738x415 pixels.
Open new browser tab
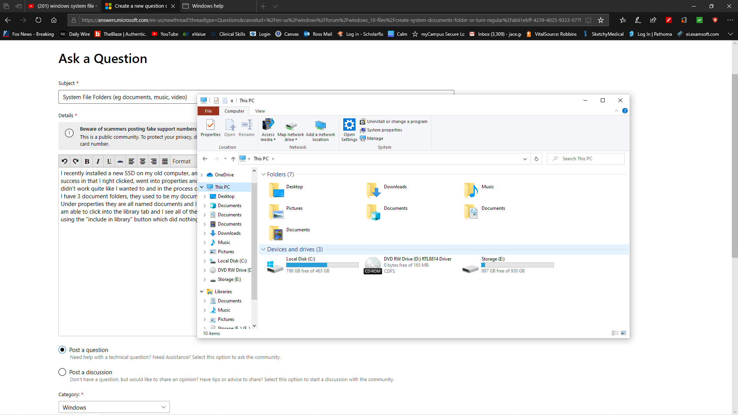tap(263, 6)
